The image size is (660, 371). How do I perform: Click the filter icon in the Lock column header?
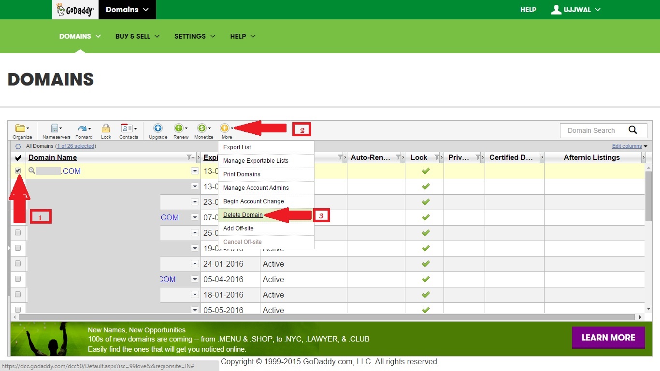coord(437,157)
